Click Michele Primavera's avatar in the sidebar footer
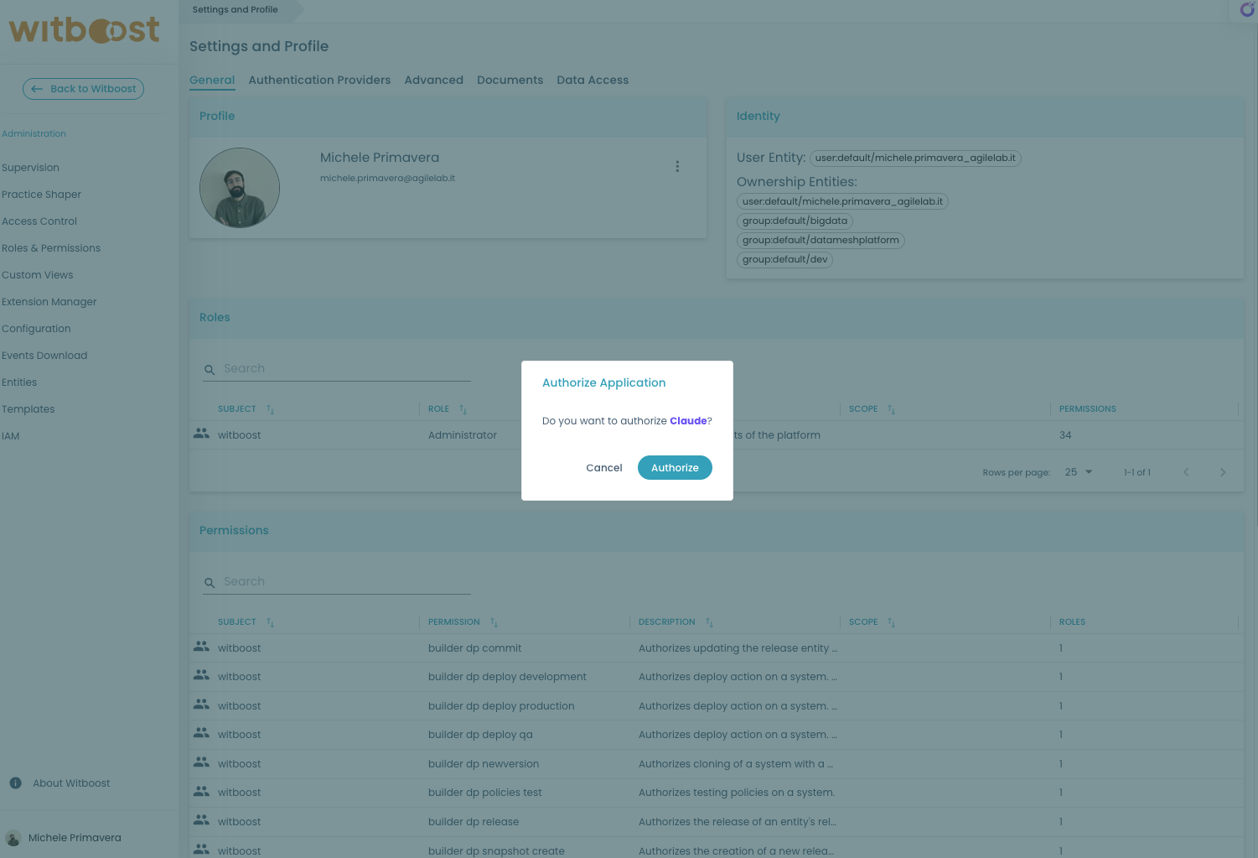Image resolution: width=1258 pixels, height=858 pixels. coord(13,837)
